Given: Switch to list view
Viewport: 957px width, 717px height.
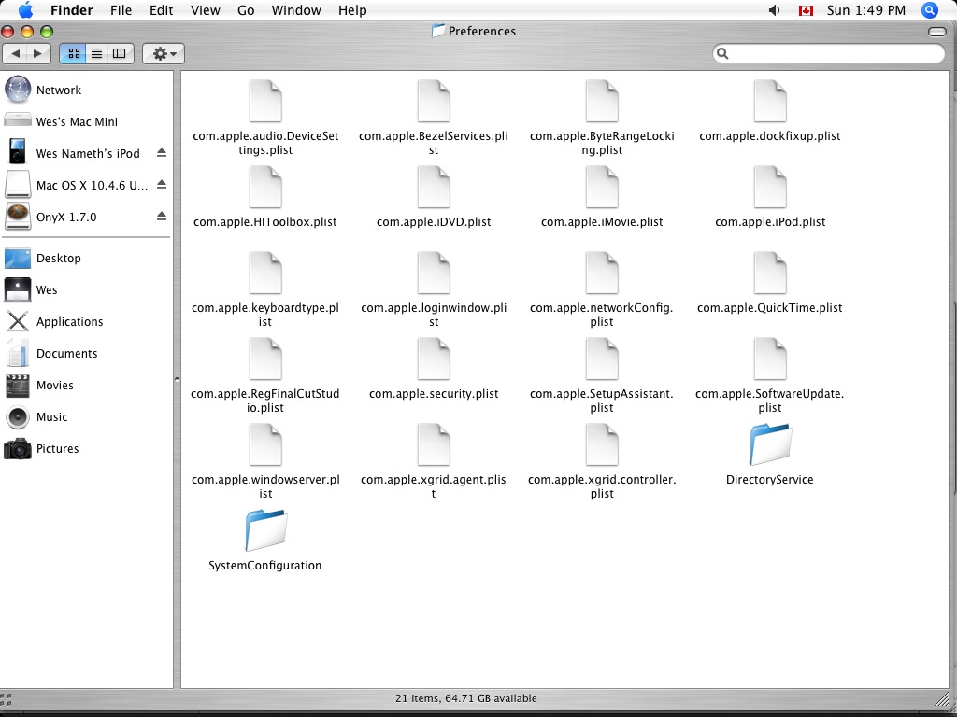Looking at the screenshot, I should tap(96, 53).
